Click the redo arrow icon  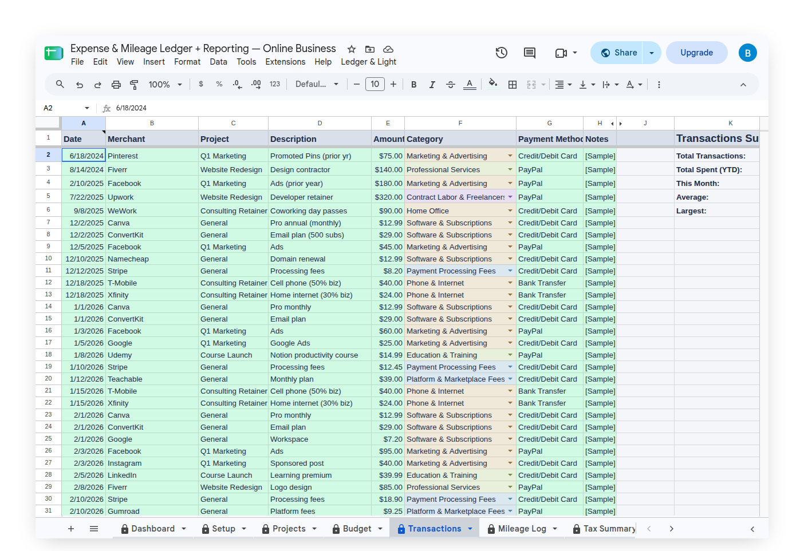point(98,85)
